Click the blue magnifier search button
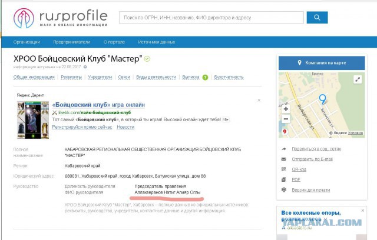Viewport: 377px width, 240px height. [x=317, y=17]
